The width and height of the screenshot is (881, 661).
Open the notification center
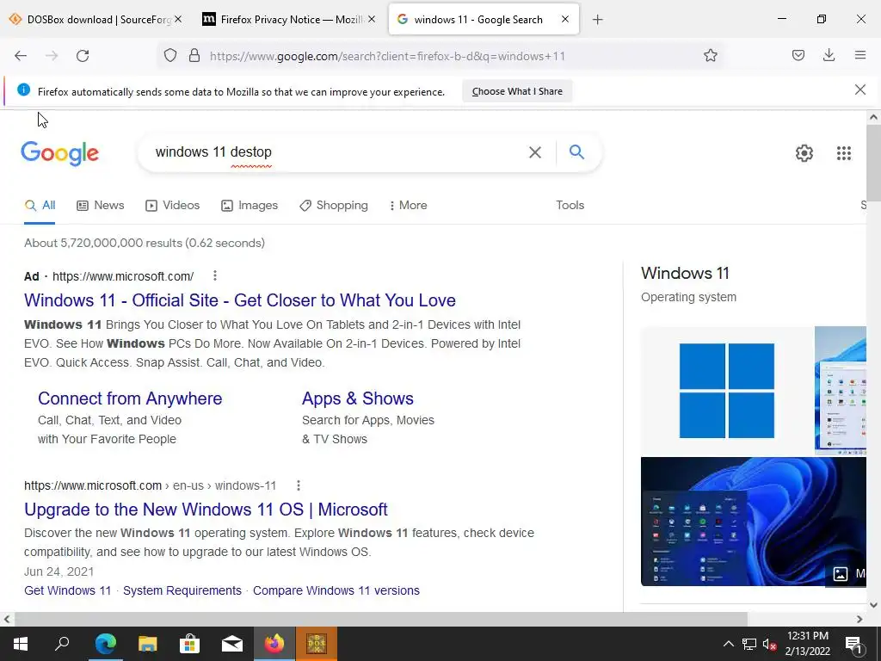click(x=854, y=644)
